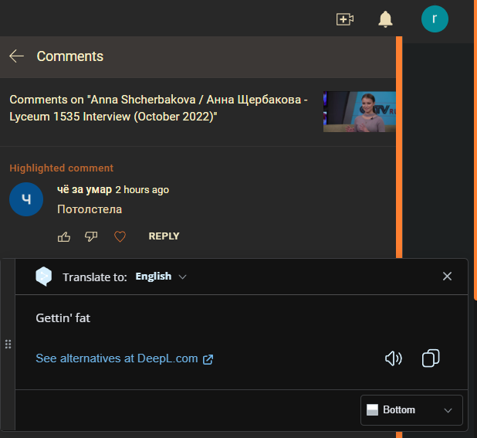Like the highlighted comment
The image size is (477, 438).
click(64, 236)
